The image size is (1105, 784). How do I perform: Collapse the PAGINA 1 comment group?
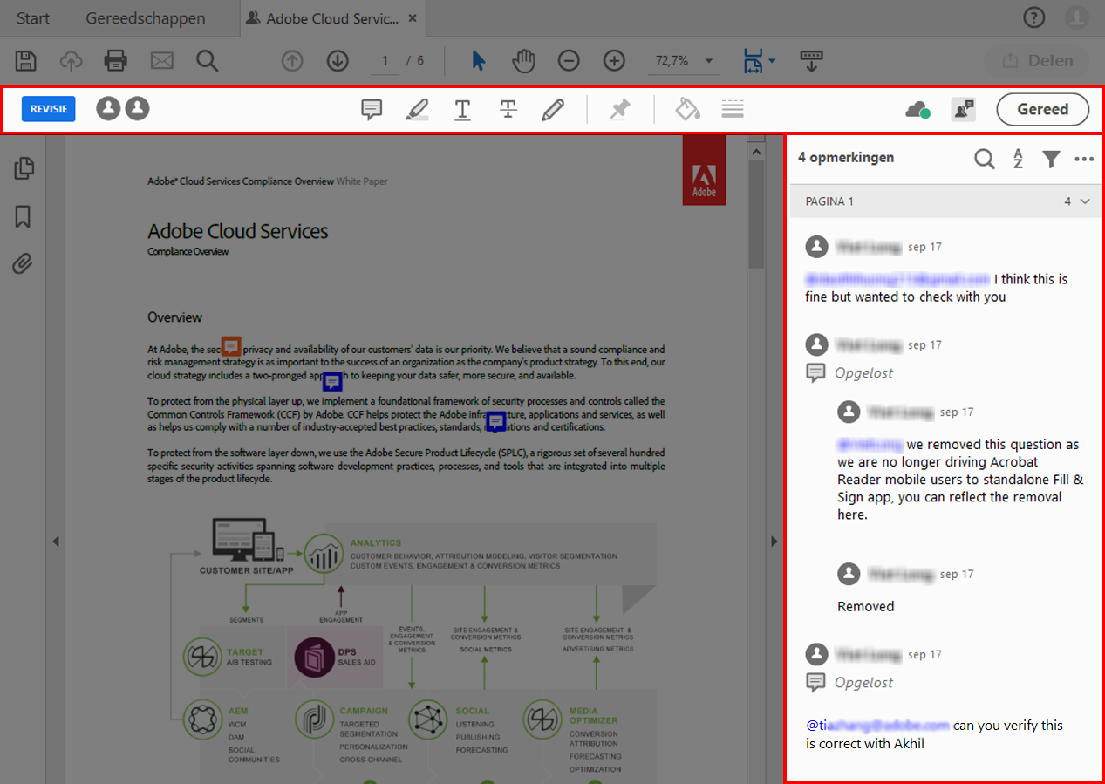pyautogui.click(x=1085, y=201)
